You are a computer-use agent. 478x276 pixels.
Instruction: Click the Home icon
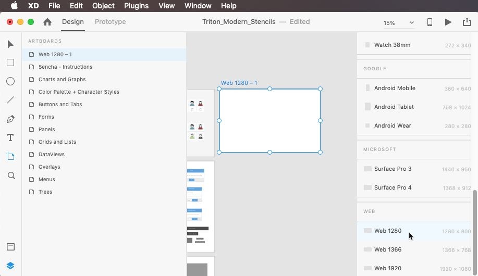[x=47, y=22]
